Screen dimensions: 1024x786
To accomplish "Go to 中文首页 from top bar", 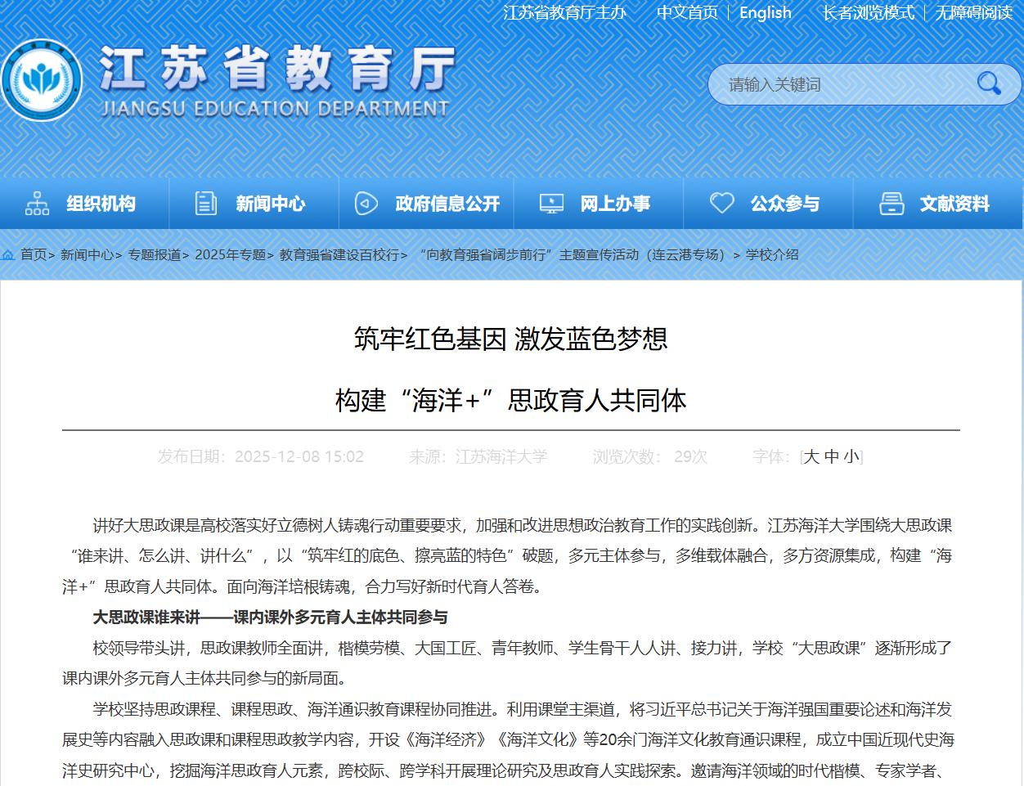I will point(687,13).
